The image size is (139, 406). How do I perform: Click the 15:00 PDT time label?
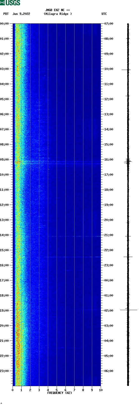[5, 250]
